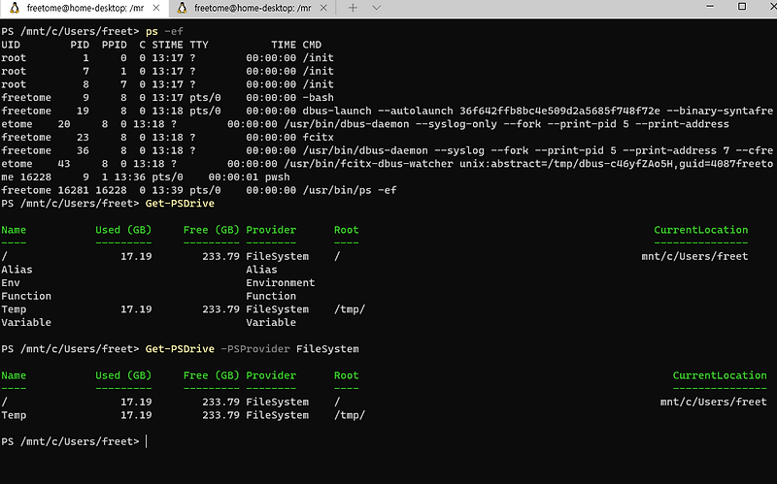
Task: Switch to the second freetome@home-desktop tab
Action: pos(252,8)
